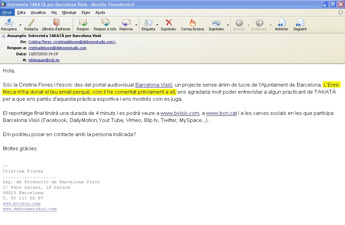Click the Reenvia forward icon

tap(126, 23)
